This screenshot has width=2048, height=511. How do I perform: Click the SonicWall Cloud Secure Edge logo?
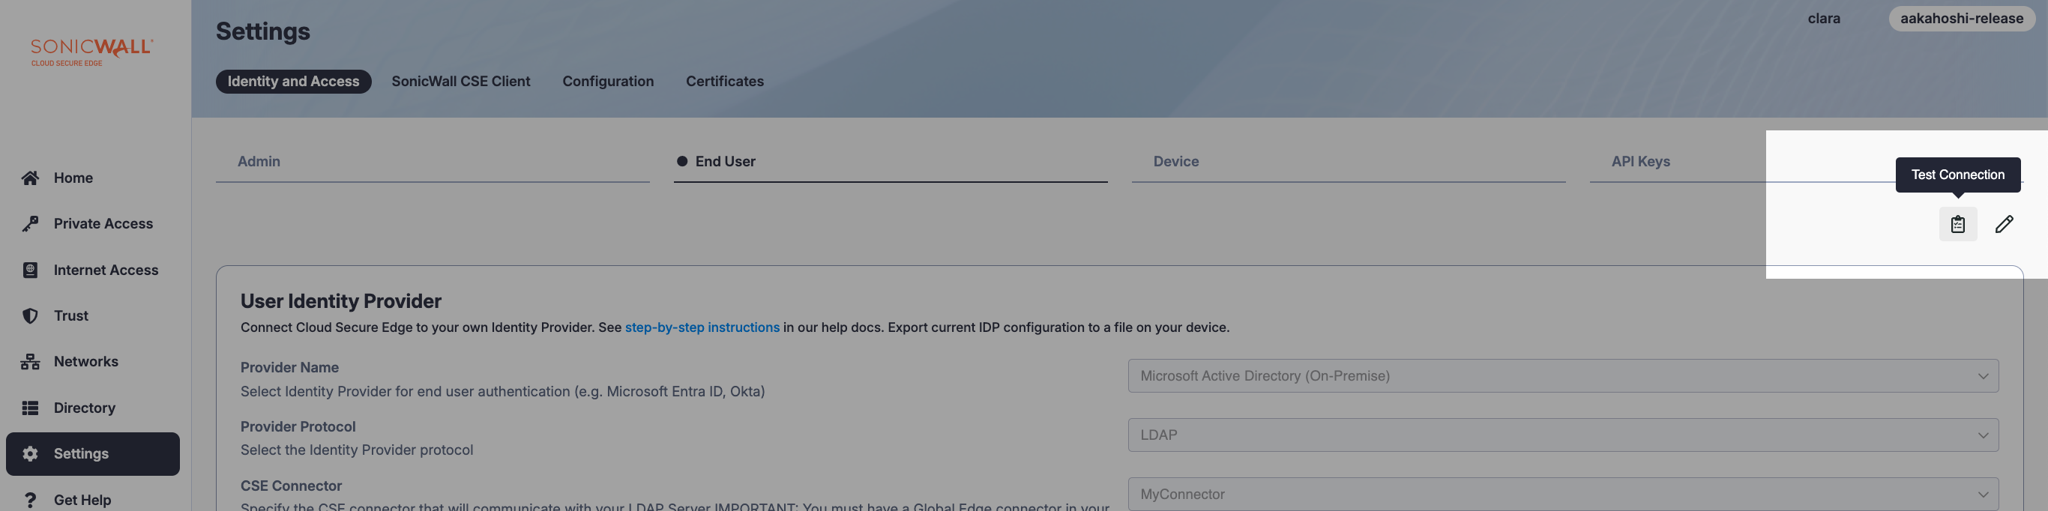coord(91,52)
